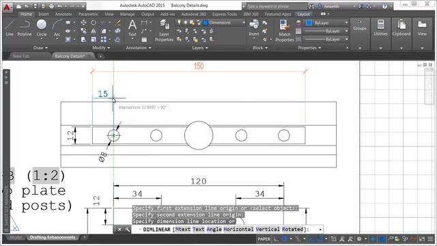Expand the Modify panel
Screen dimensions: 437x246
pyautogui.click(x=101, y=48)
